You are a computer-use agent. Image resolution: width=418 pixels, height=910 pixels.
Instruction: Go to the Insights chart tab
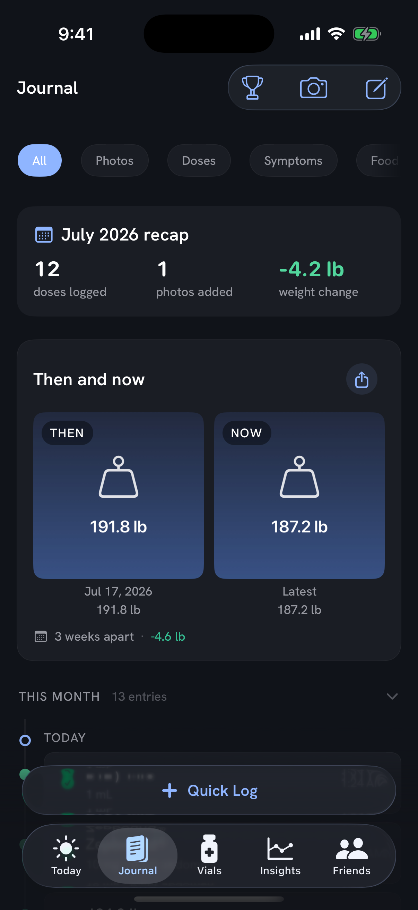tap(280, 855)
